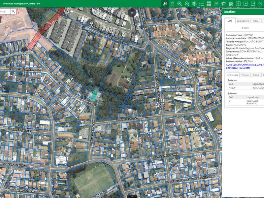This screenshot has height=198, width=264.
Task: Click the highlighted cyan lot on map
Action: pyautogui.click(x=95, y=95)
